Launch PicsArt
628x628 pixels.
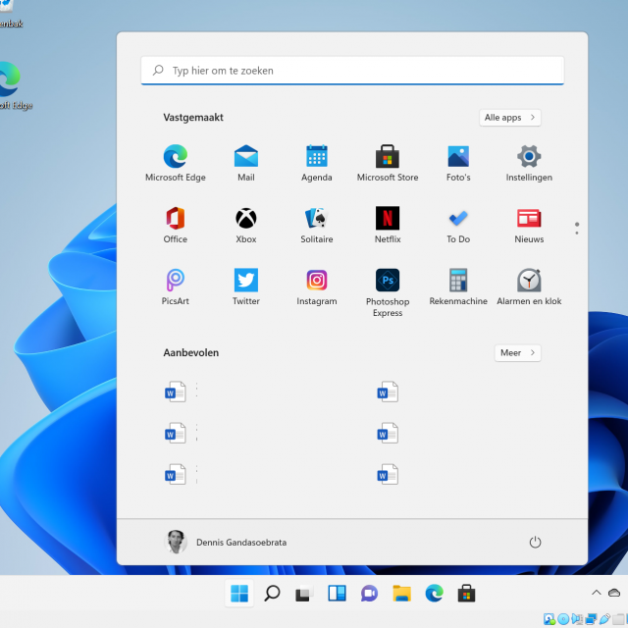tap(176, 287)
